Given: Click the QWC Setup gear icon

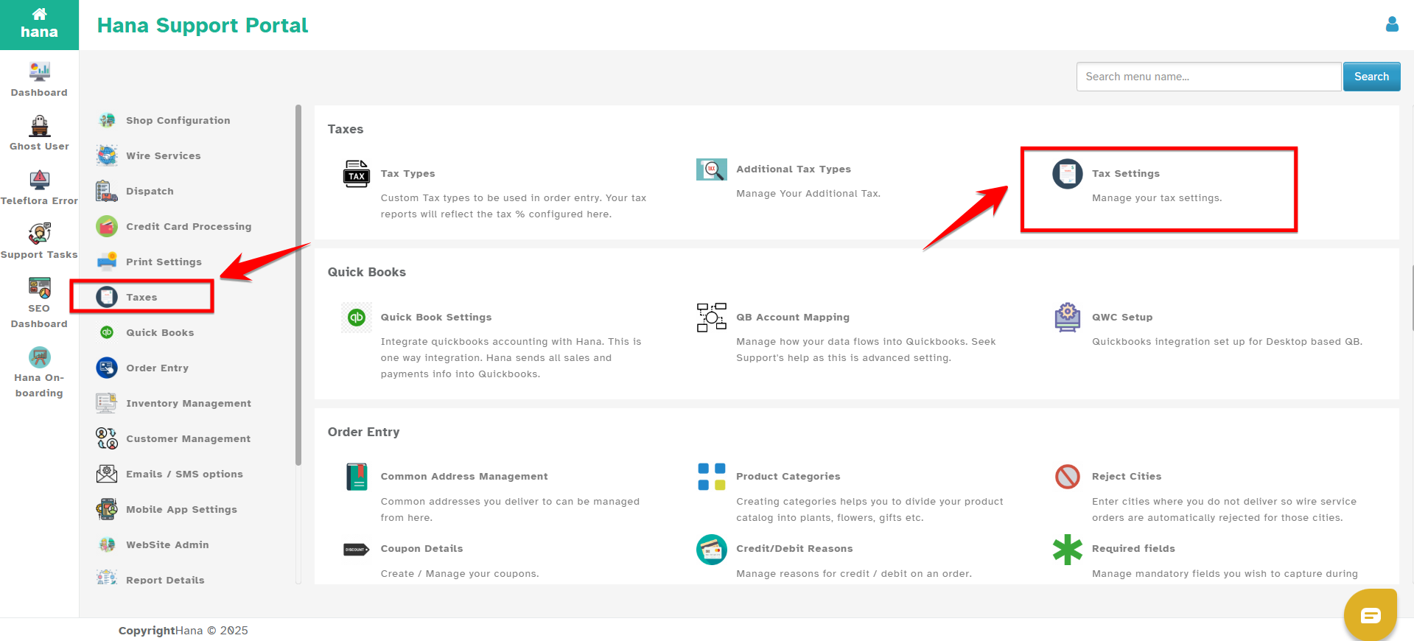Looking at the screenshot, I should [1068, 318].
